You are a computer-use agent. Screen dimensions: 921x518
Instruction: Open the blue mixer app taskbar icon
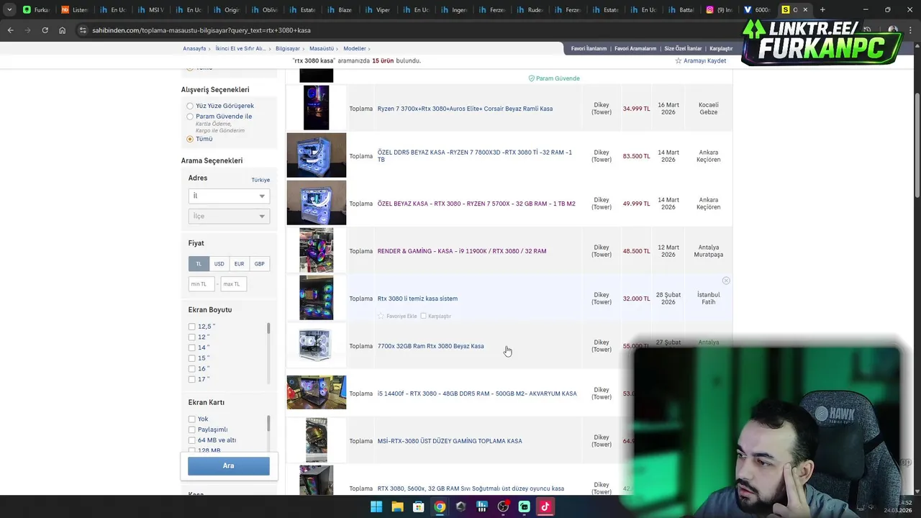coord(482,506)
